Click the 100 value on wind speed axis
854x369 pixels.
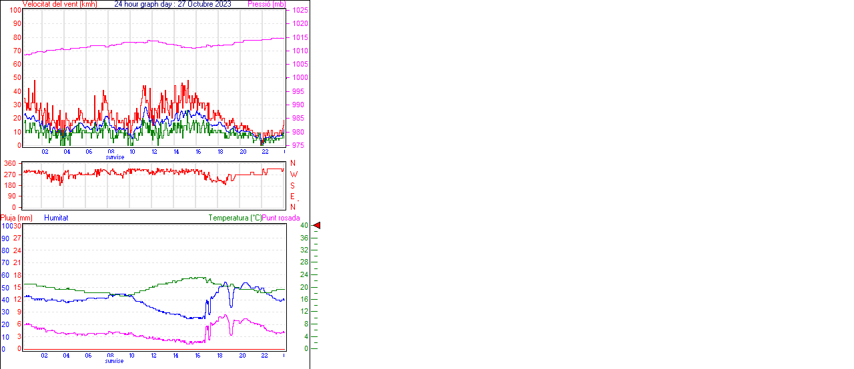(x=15, y=10)
